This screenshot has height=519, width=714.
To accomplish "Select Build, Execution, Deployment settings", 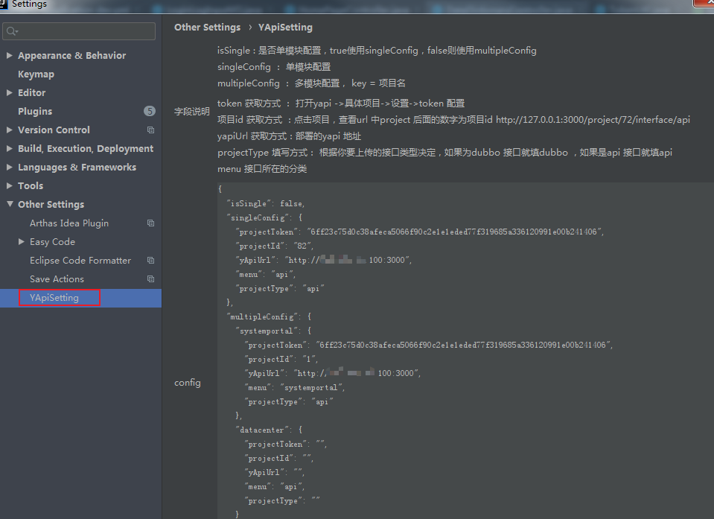I will [x=86, y=149].
